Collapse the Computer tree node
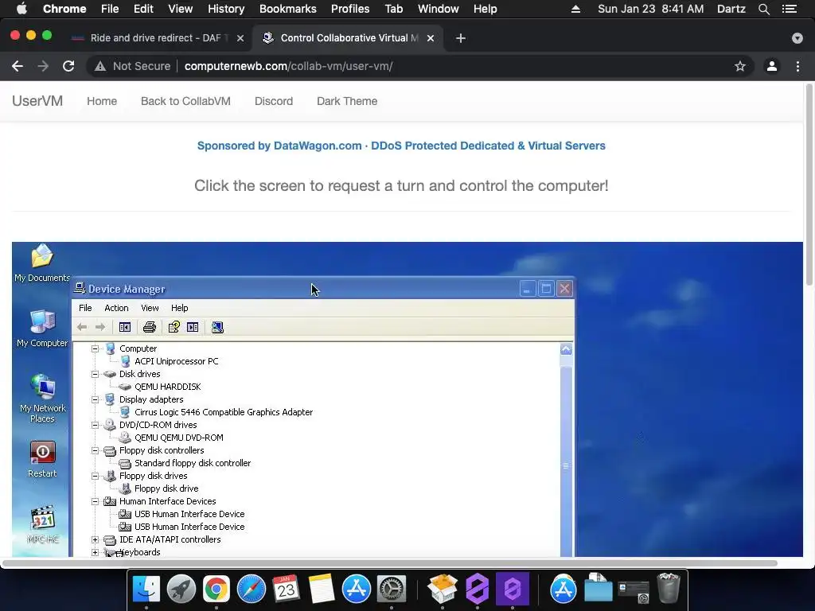This screenshot has height=611, width=815. 96,348
